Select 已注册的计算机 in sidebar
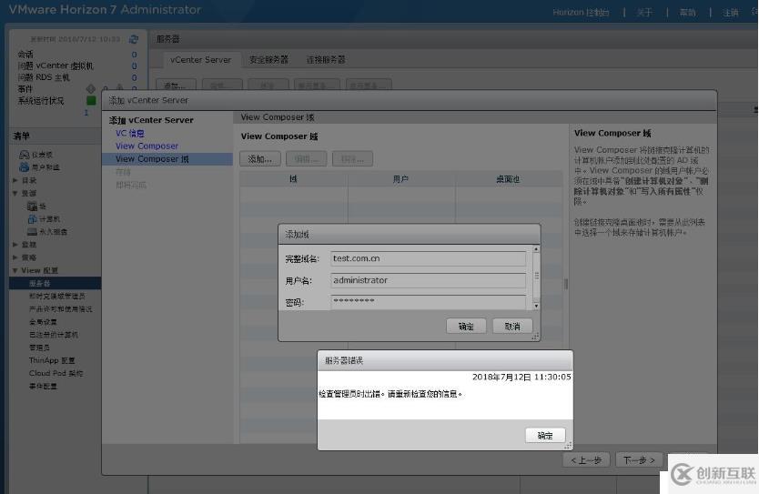This screenshot has width=759, height=494. pos(54,334)
